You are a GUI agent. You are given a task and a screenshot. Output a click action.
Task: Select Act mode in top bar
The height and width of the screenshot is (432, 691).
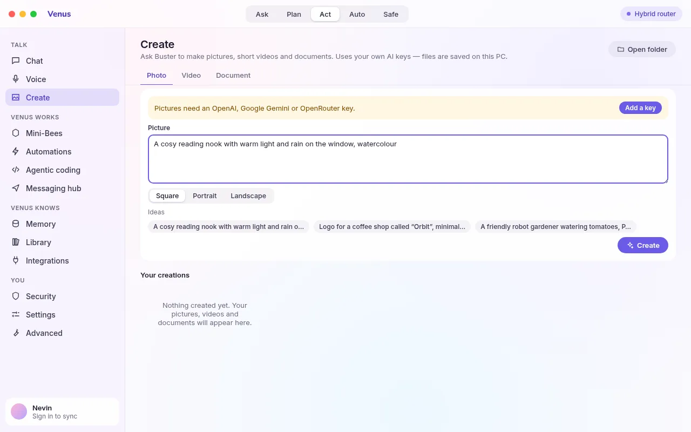point(325,14)
